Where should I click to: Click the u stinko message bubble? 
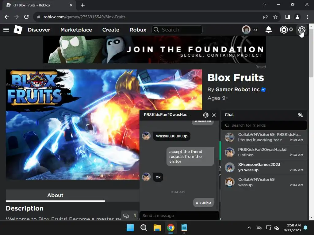(203, 203)
